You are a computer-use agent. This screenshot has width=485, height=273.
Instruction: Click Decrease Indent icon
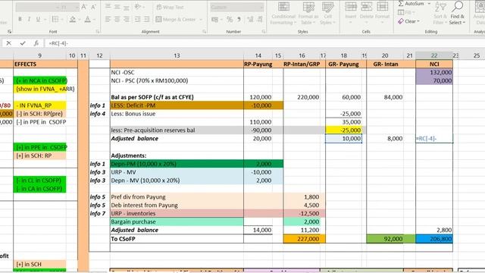(x=138, y=19)
